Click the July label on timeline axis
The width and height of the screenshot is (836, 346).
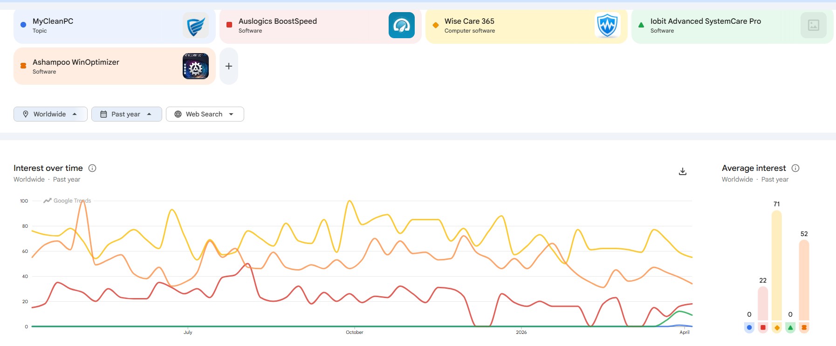pos(188,332)
